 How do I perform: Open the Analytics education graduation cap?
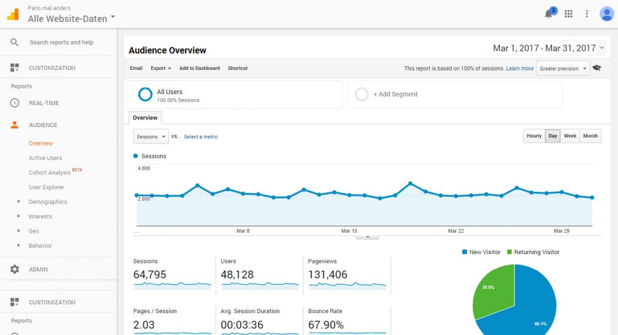[x=597, y=68]
